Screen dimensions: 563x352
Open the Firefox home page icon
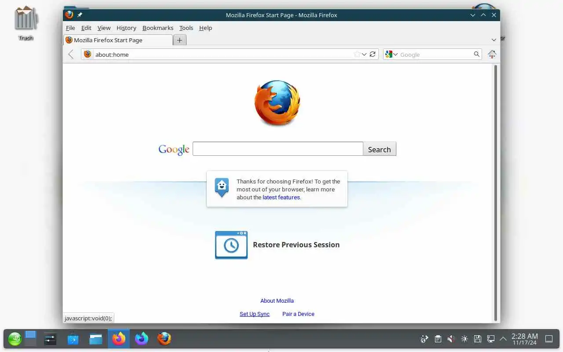[x=492, y=54]
